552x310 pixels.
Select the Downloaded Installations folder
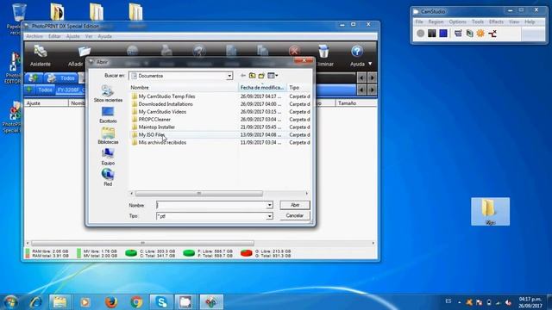click(166, 104)
